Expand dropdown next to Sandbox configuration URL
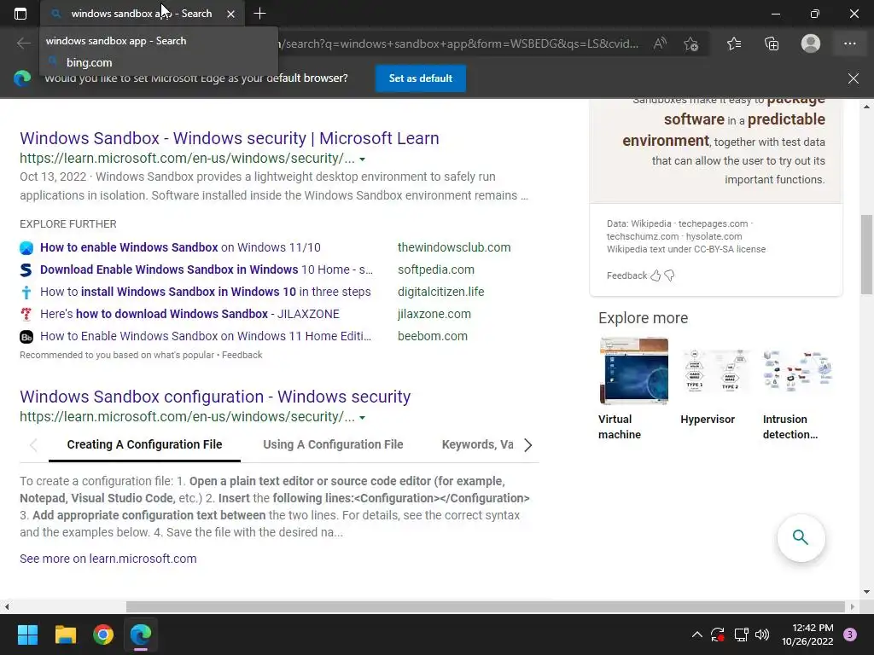 (x=362, y=418)
